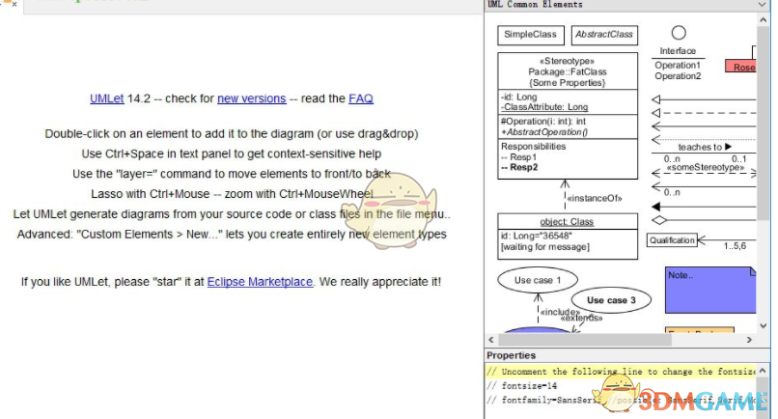Select the SimpleClass palette element
The image size is (778, 419).
[530, 35]
